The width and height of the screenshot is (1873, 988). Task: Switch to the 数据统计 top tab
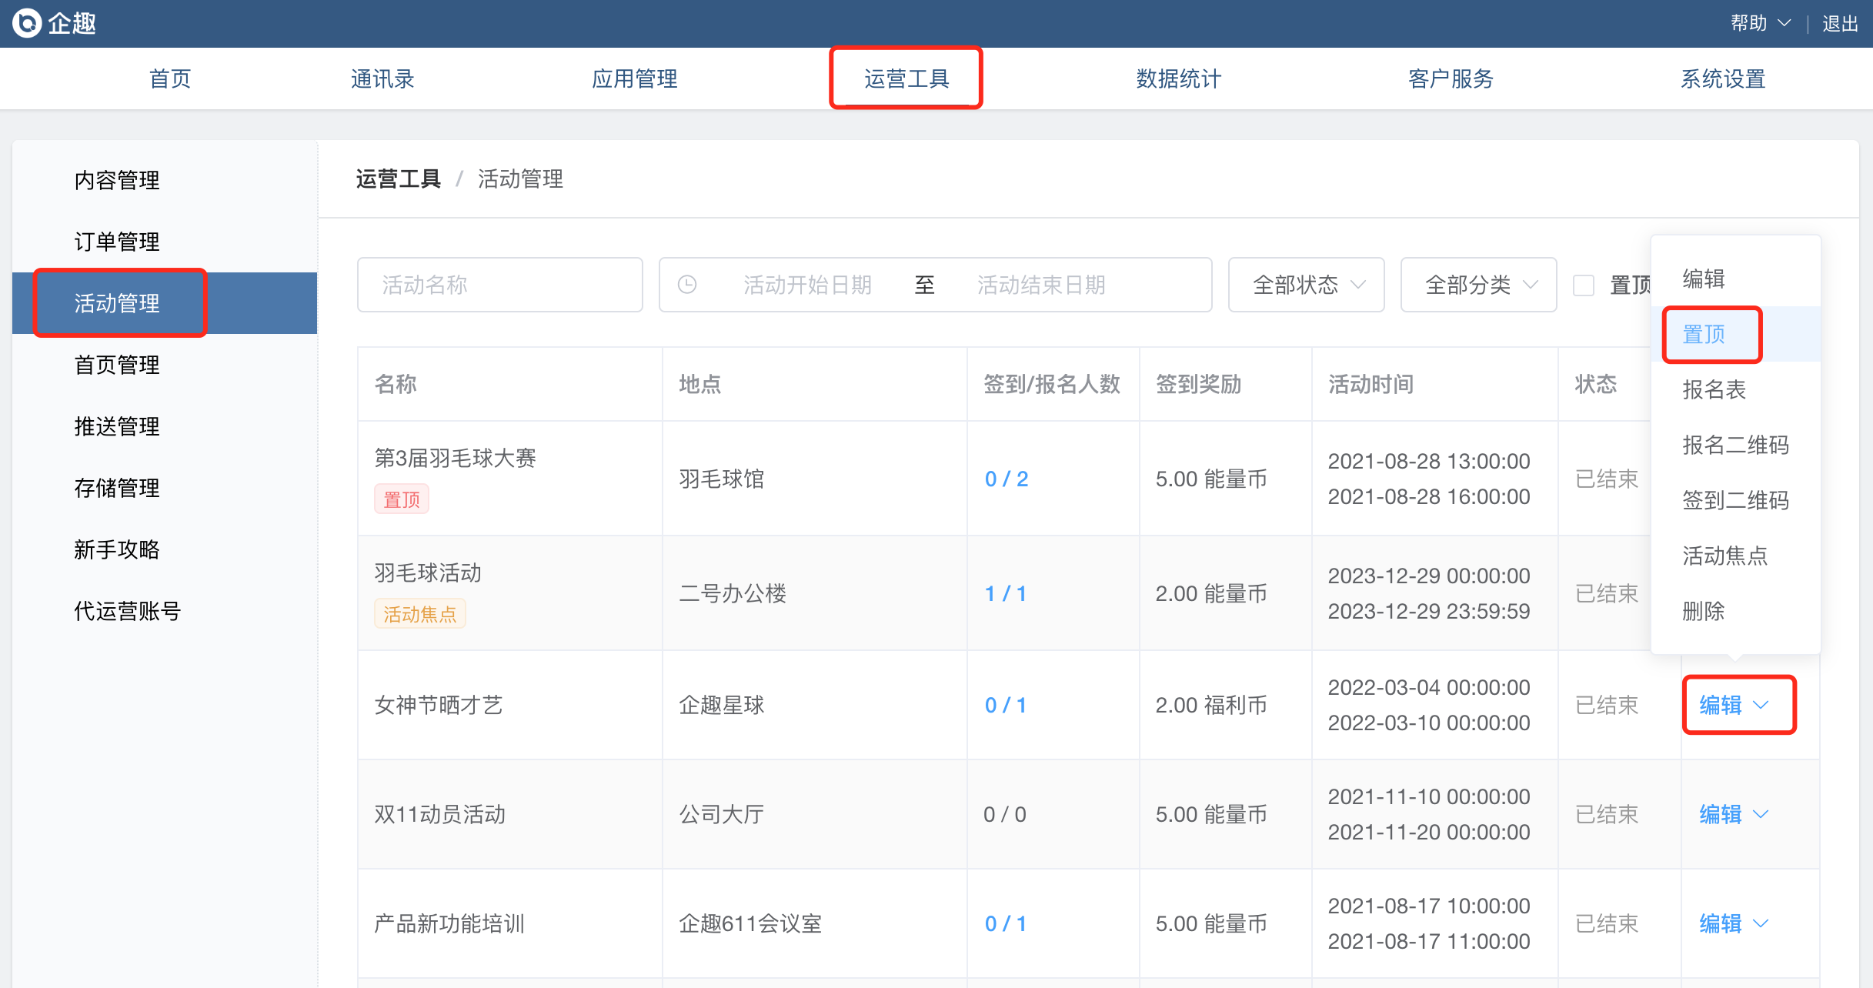1178,78
